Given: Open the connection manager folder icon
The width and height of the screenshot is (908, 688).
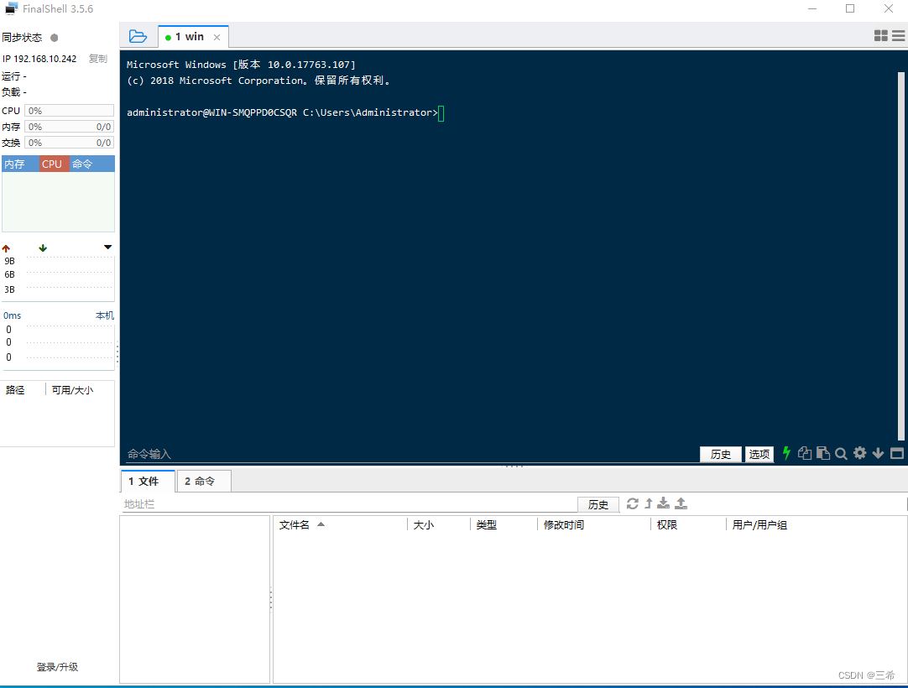Looking at the screenshot, I should point(138,35).
